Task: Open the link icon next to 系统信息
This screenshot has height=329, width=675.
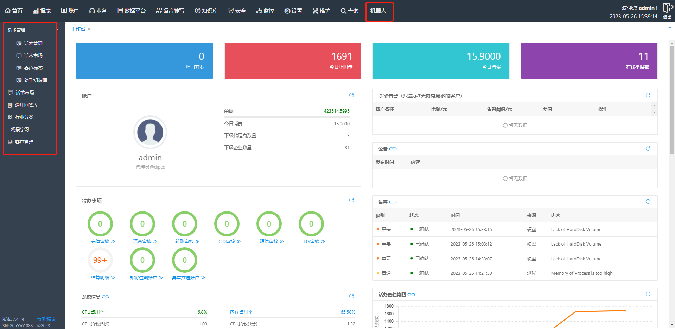Action: pyautogui.click(x=106, y=297)
